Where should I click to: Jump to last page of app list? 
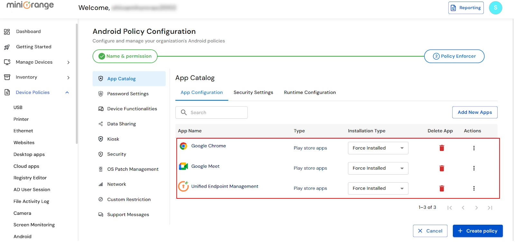pos(490,208)
